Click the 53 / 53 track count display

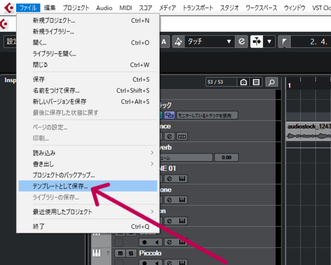221,82
